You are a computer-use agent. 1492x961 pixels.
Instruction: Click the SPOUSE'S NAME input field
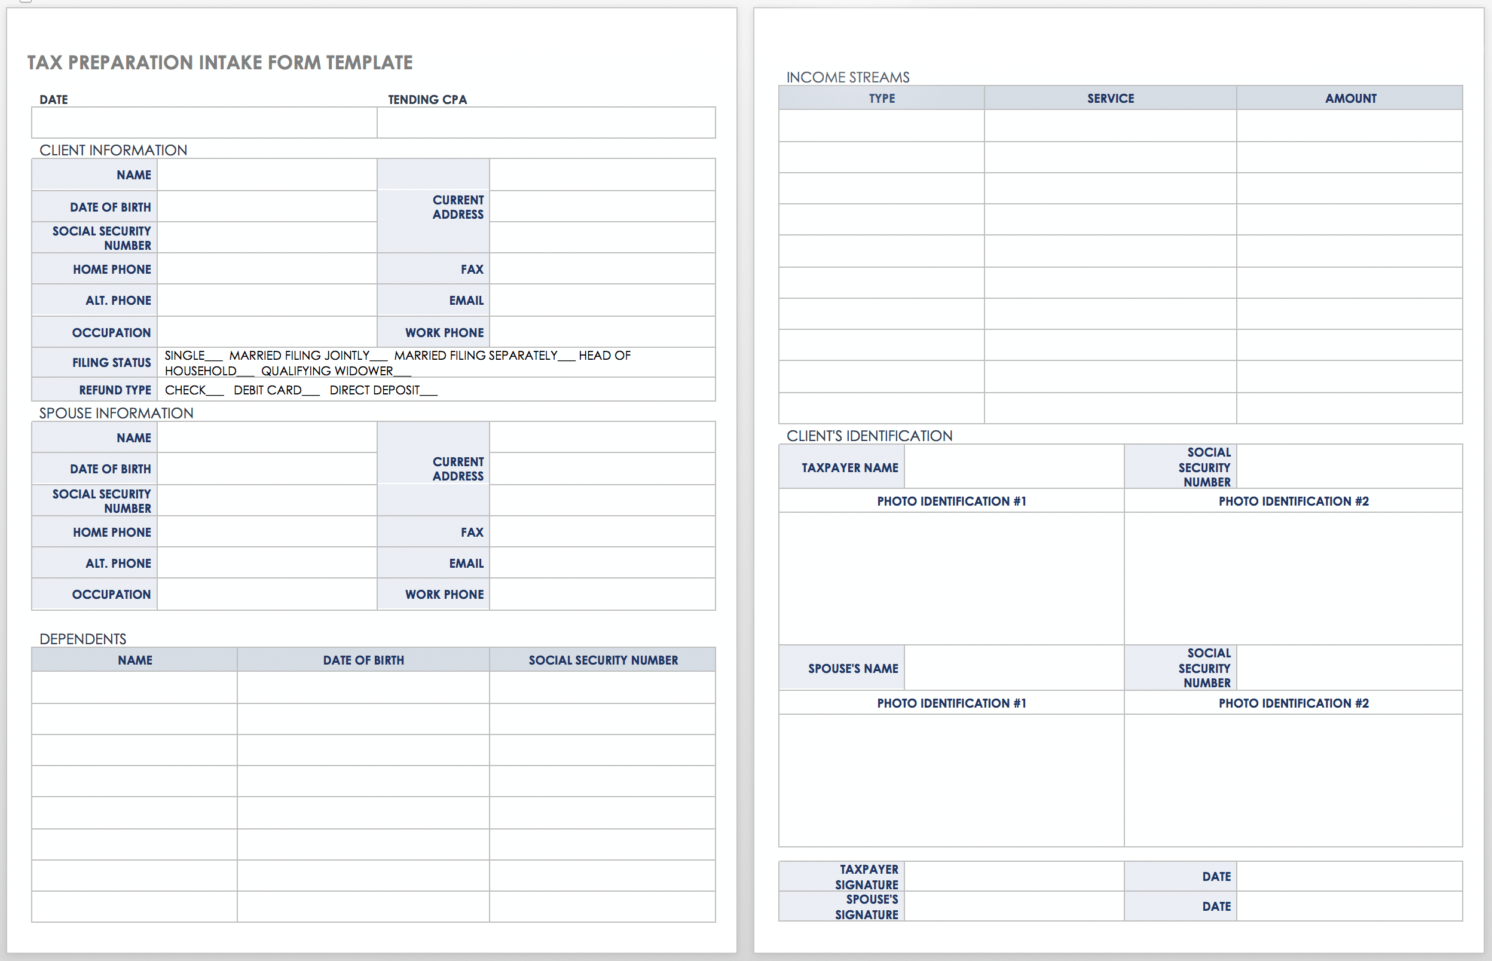coord(1014,668)
